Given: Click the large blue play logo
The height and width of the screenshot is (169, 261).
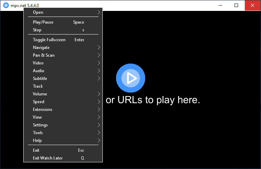Looking at the screenshot, I should coord(130,78).
